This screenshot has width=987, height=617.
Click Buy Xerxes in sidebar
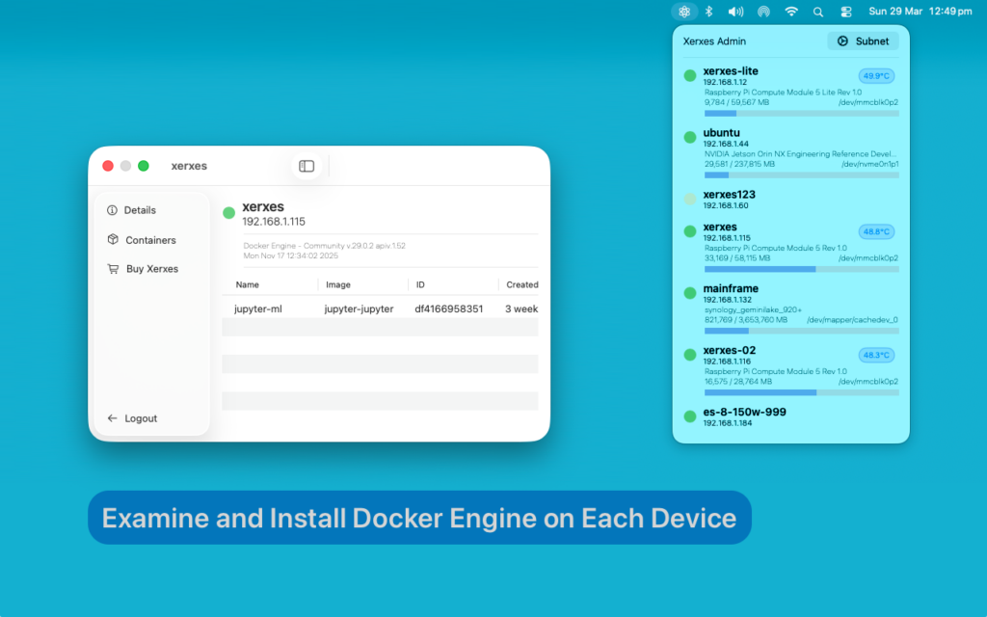click(151, 269)
